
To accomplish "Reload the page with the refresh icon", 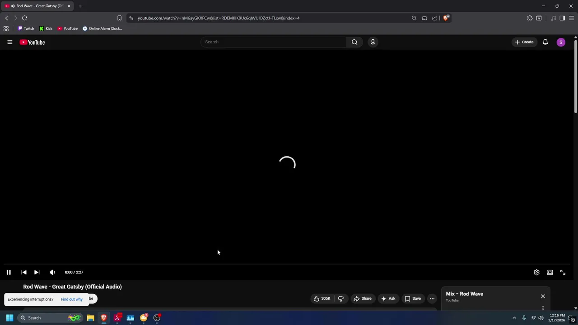I will point(24,18).
